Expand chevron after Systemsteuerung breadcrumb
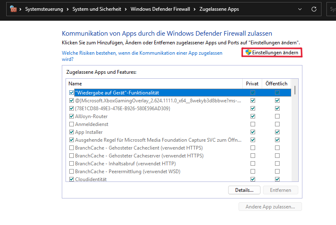Screen dimensions: 336x225 [x=68, y=9]
